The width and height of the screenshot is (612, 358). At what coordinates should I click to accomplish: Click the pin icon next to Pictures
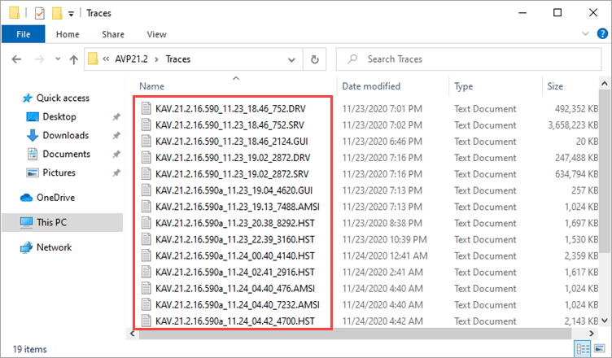pyautogui.click(x=116, y=172)
